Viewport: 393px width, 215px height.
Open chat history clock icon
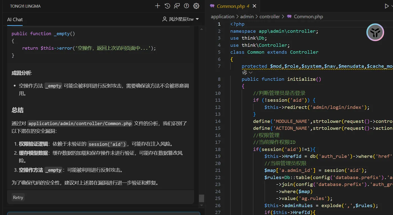point(167,6)
